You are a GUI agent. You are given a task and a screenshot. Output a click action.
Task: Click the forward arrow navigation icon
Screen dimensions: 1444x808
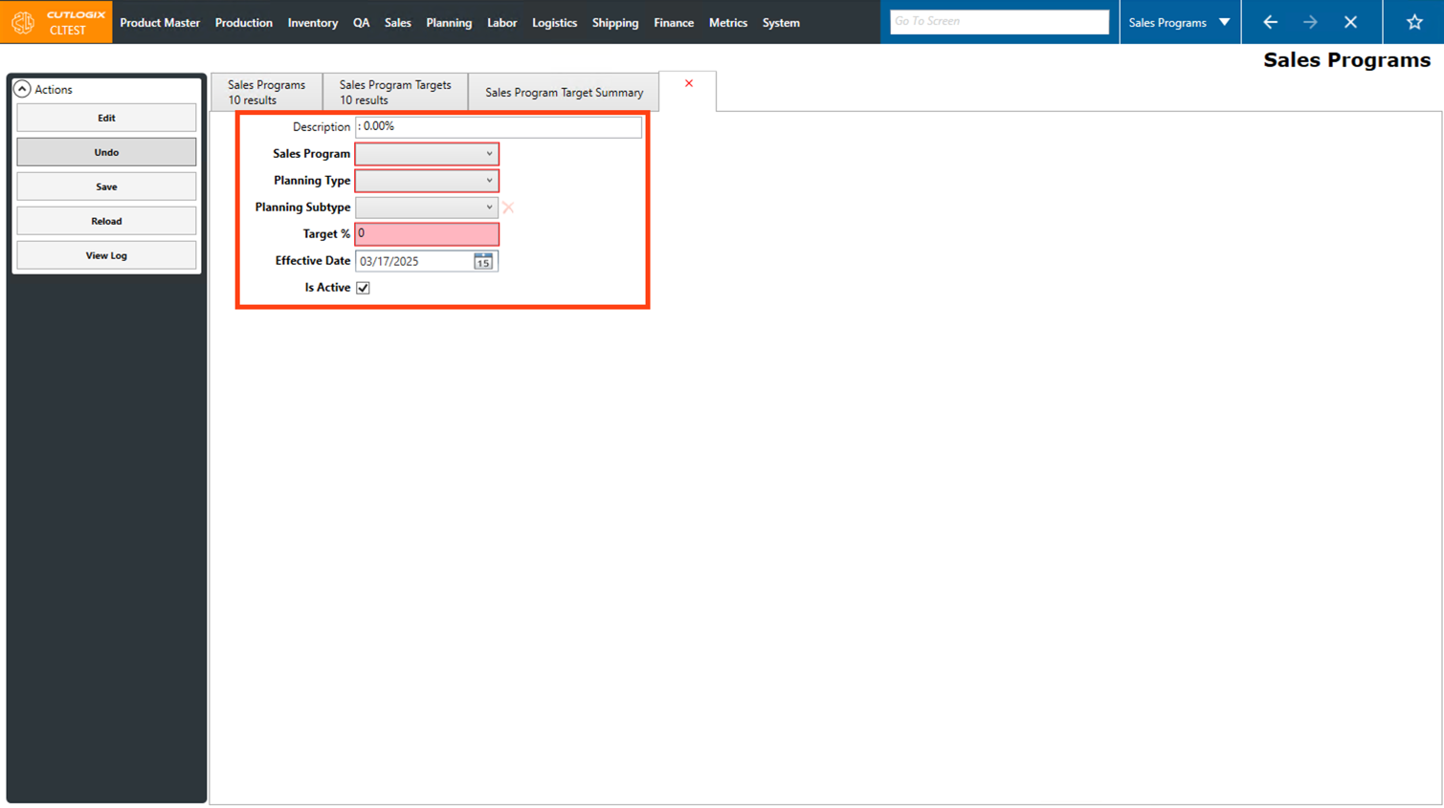click(x=1310, y=22)
